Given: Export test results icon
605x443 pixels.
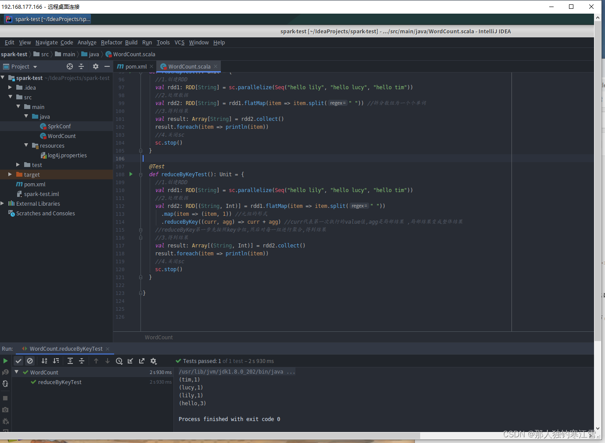Looking at the screenshot, I should click(x=142, y=361).
